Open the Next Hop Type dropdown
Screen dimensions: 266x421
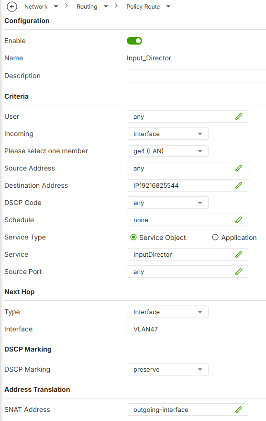167,312
